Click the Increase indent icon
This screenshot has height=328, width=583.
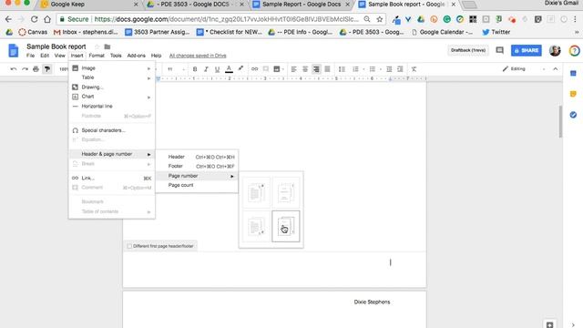click(400, 69)
